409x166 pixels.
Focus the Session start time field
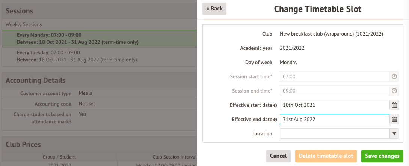click(334, 76)
